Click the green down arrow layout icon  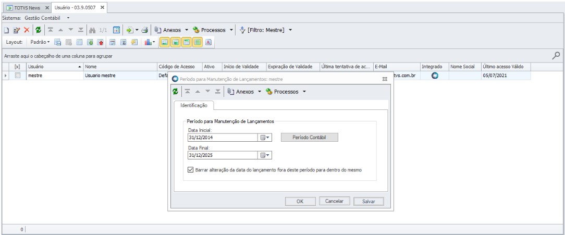click(x=90, y=42)
